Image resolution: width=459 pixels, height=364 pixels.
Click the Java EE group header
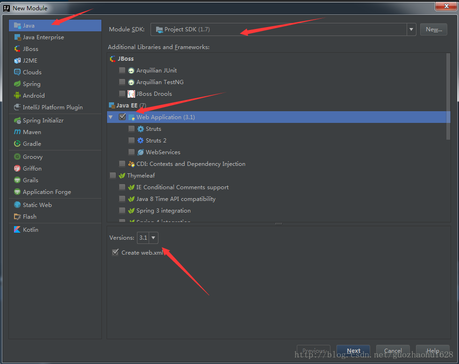tap(127, 105)
